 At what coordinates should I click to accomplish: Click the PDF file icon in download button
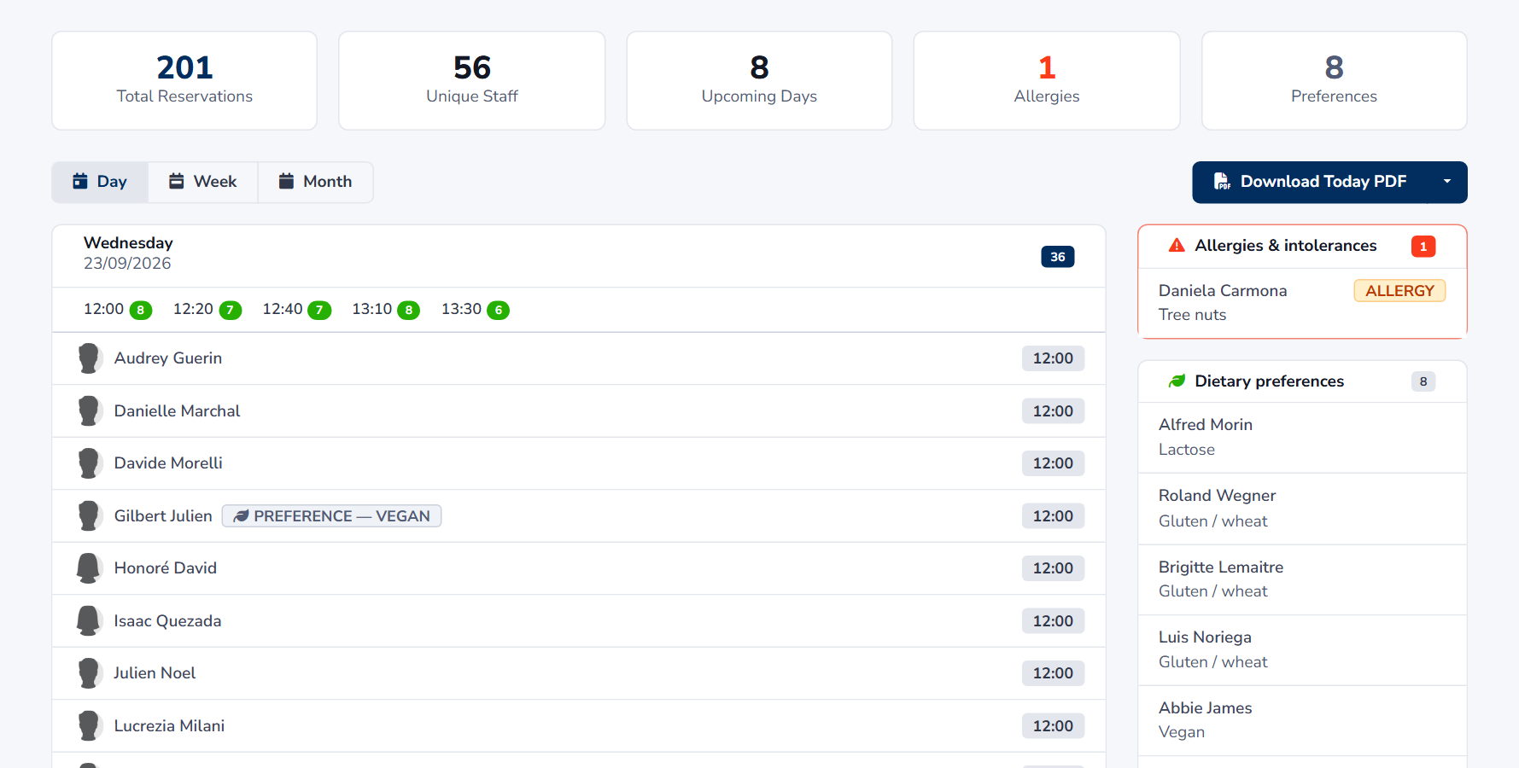(x=1222, y=182)
